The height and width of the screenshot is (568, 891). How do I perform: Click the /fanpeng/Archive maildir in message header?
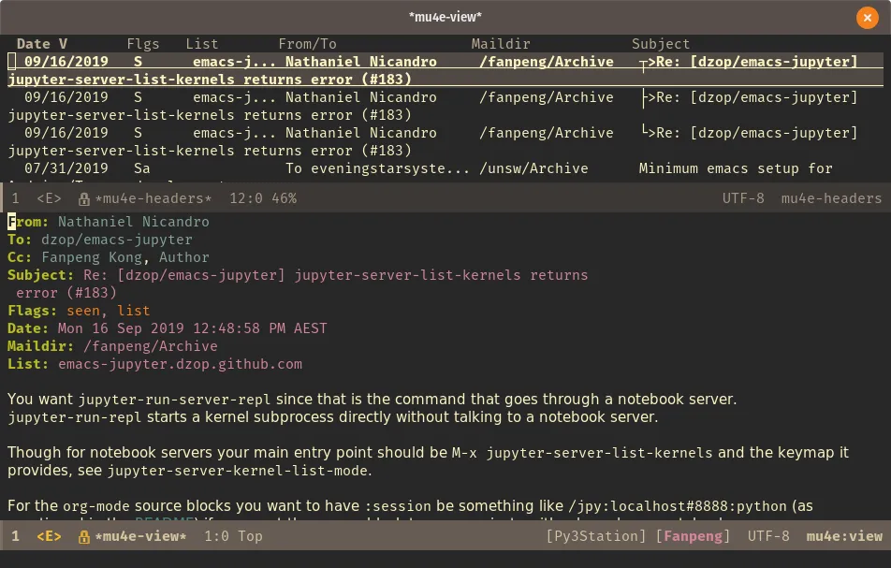pyautogui.click(x=150, y=346)
